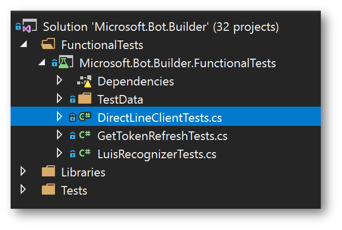Viewport: 342px width, 230px height.
Task: Click the Tests folder icon
Action: pos(48,191)
